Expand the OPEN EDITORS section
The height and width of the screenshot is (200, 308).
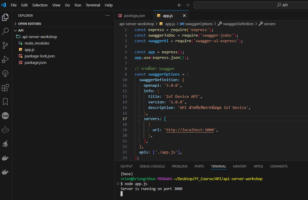(29, 24)
